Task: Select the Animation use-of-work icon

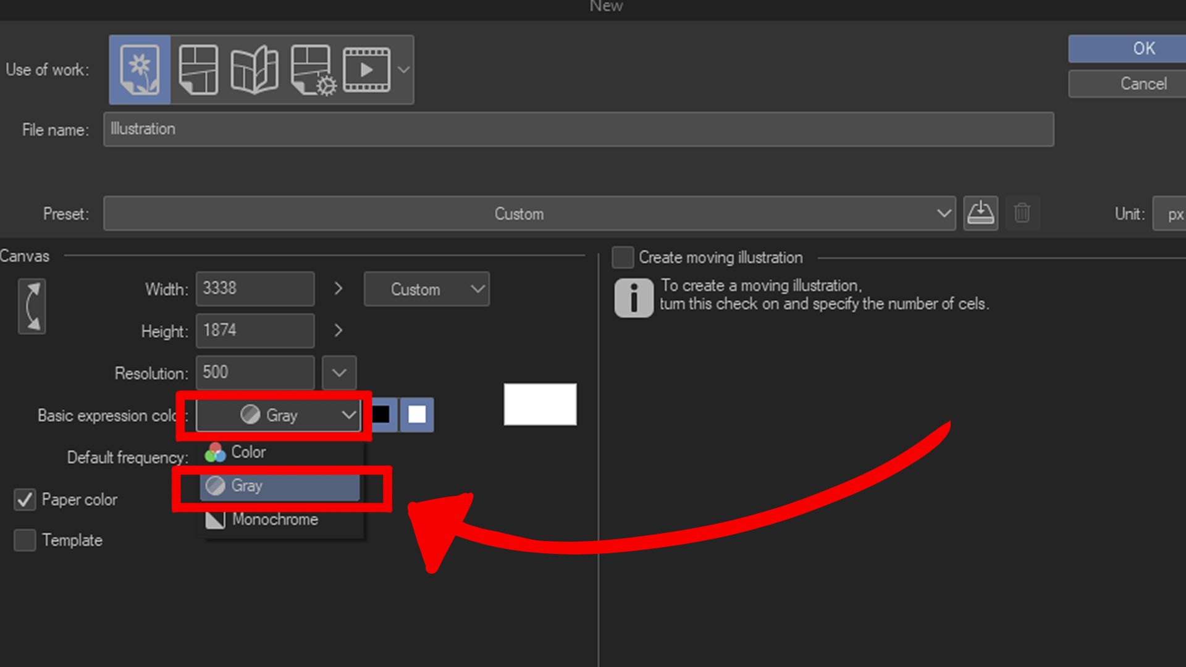Action: [366, 69]
